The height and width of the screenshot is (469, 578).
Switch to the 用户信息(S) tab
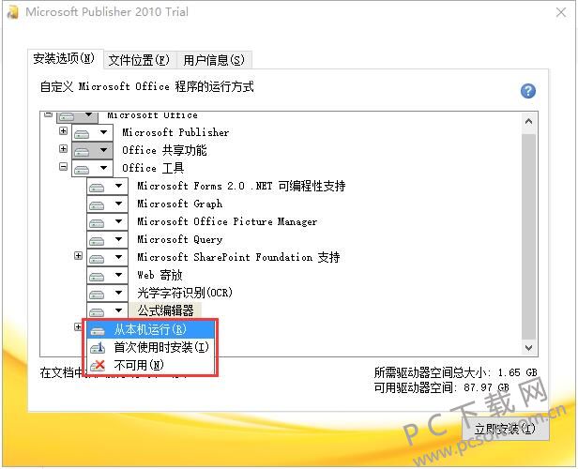214,60
